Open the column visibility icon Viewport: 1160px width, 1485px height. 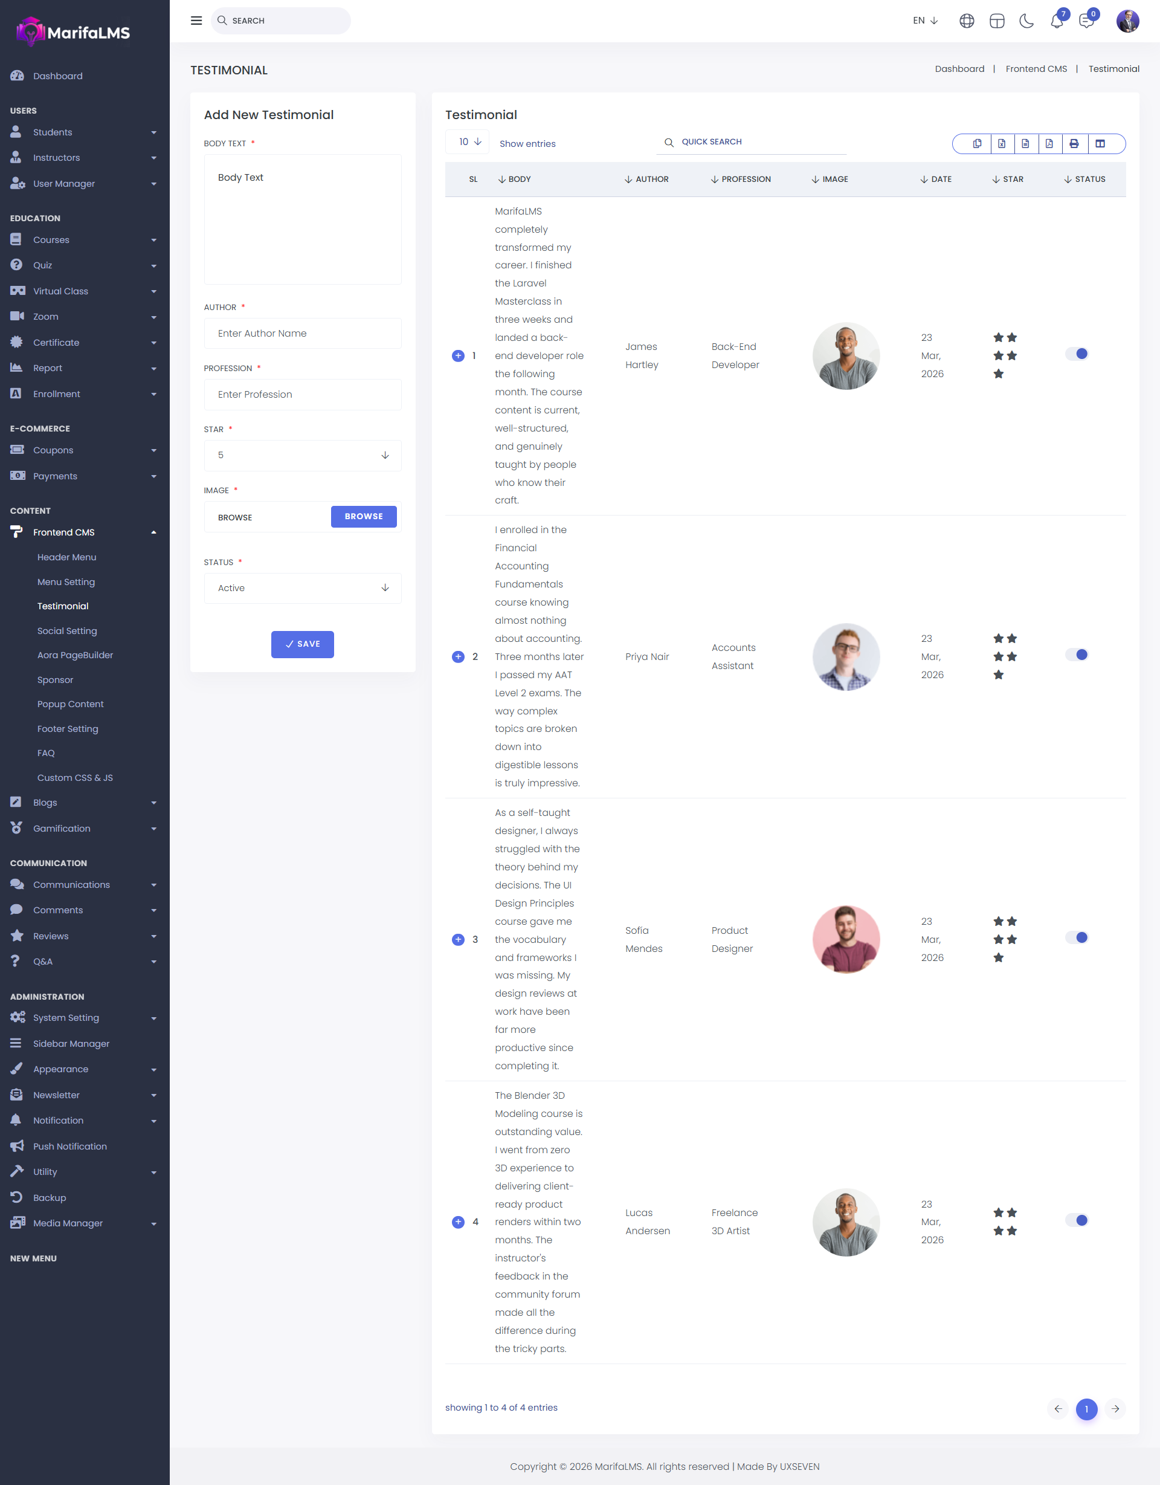(1100, 143)
